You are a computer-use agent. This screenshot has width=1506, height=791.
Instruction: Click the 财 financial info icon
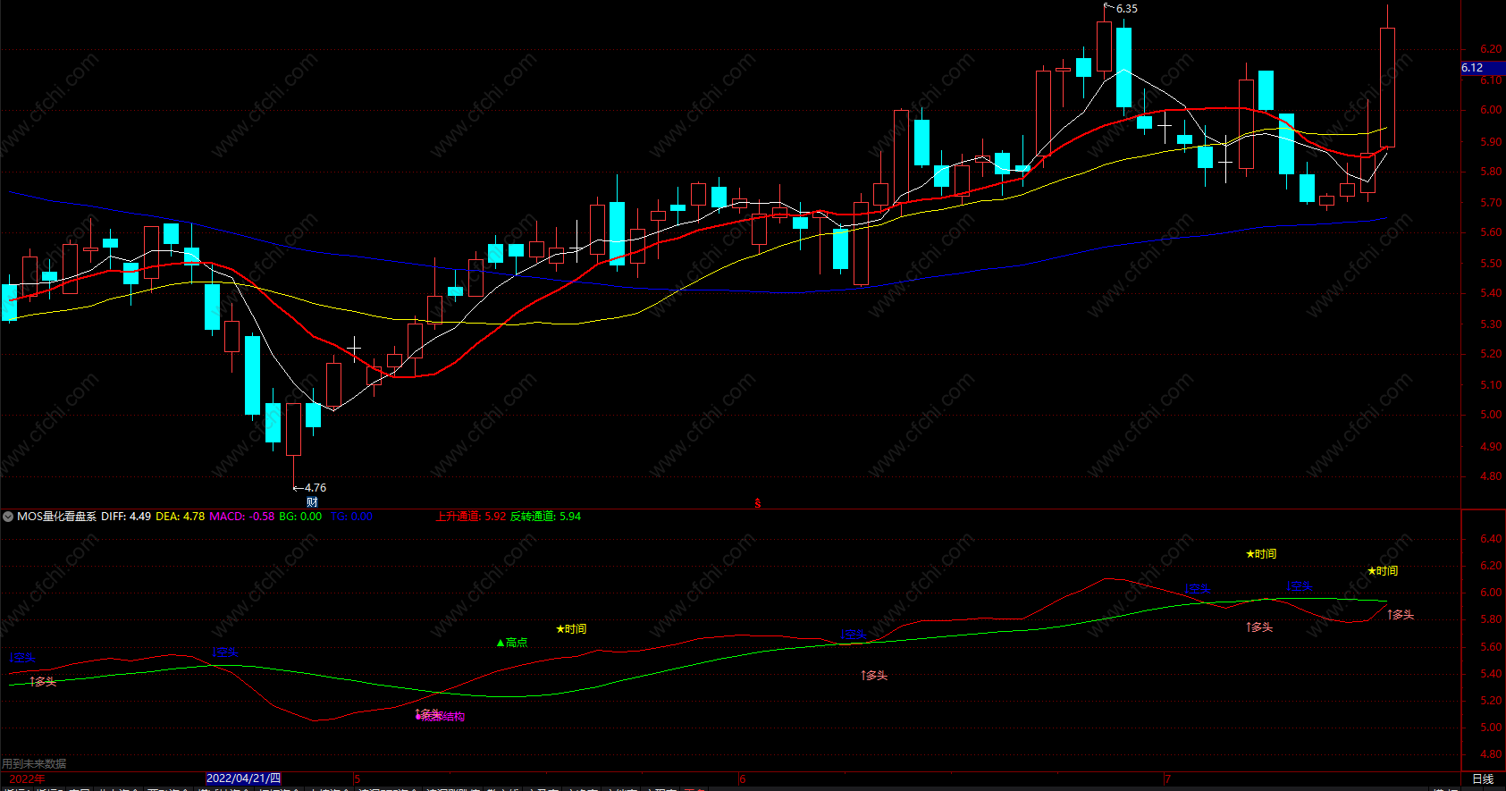point(312,502)
